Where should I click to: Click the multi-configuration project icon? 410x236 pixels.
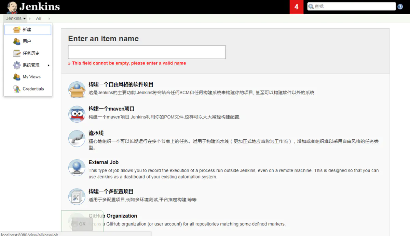(77, 197)
